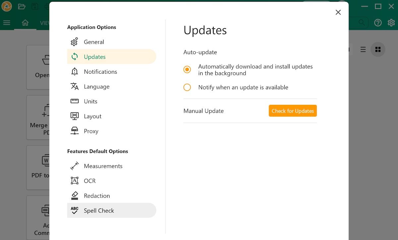Select the Updates sidebar item
The height and width of the screenshot is (240, 398).
(95, 57)
